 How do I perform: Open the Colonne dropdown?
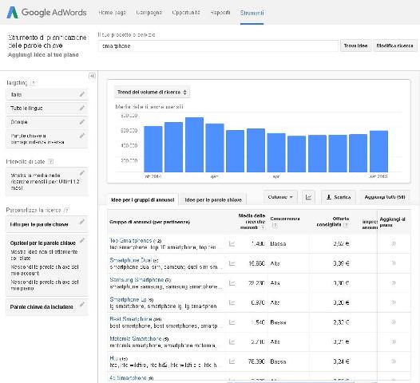(x=280, y=197)
